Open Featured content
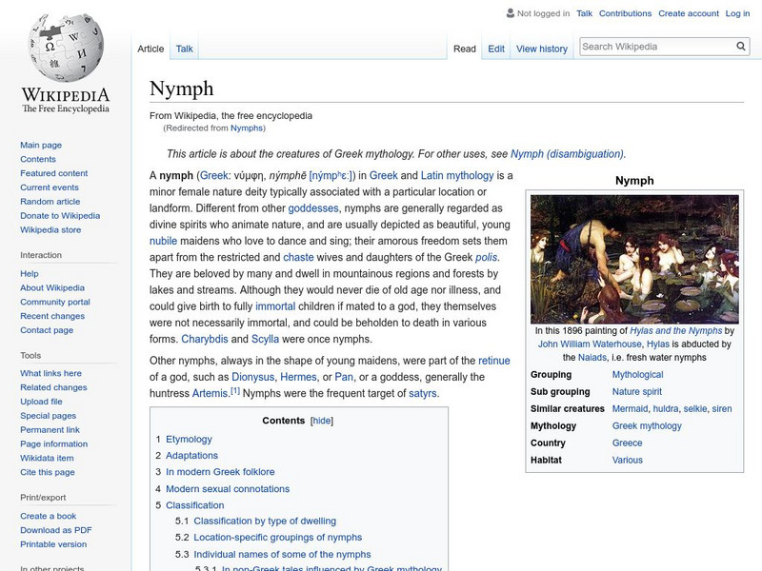Image resolution: width=762 pixels, height=571 pixels. (x=54, y=173)
